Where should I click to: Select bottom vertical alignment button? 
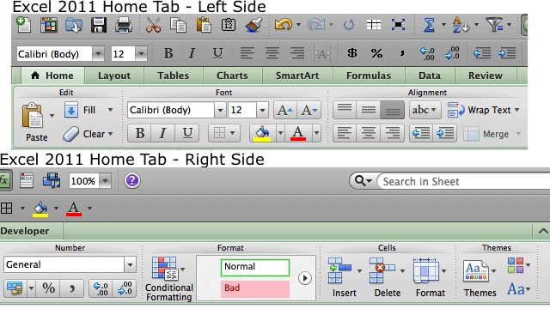[392, 111]
